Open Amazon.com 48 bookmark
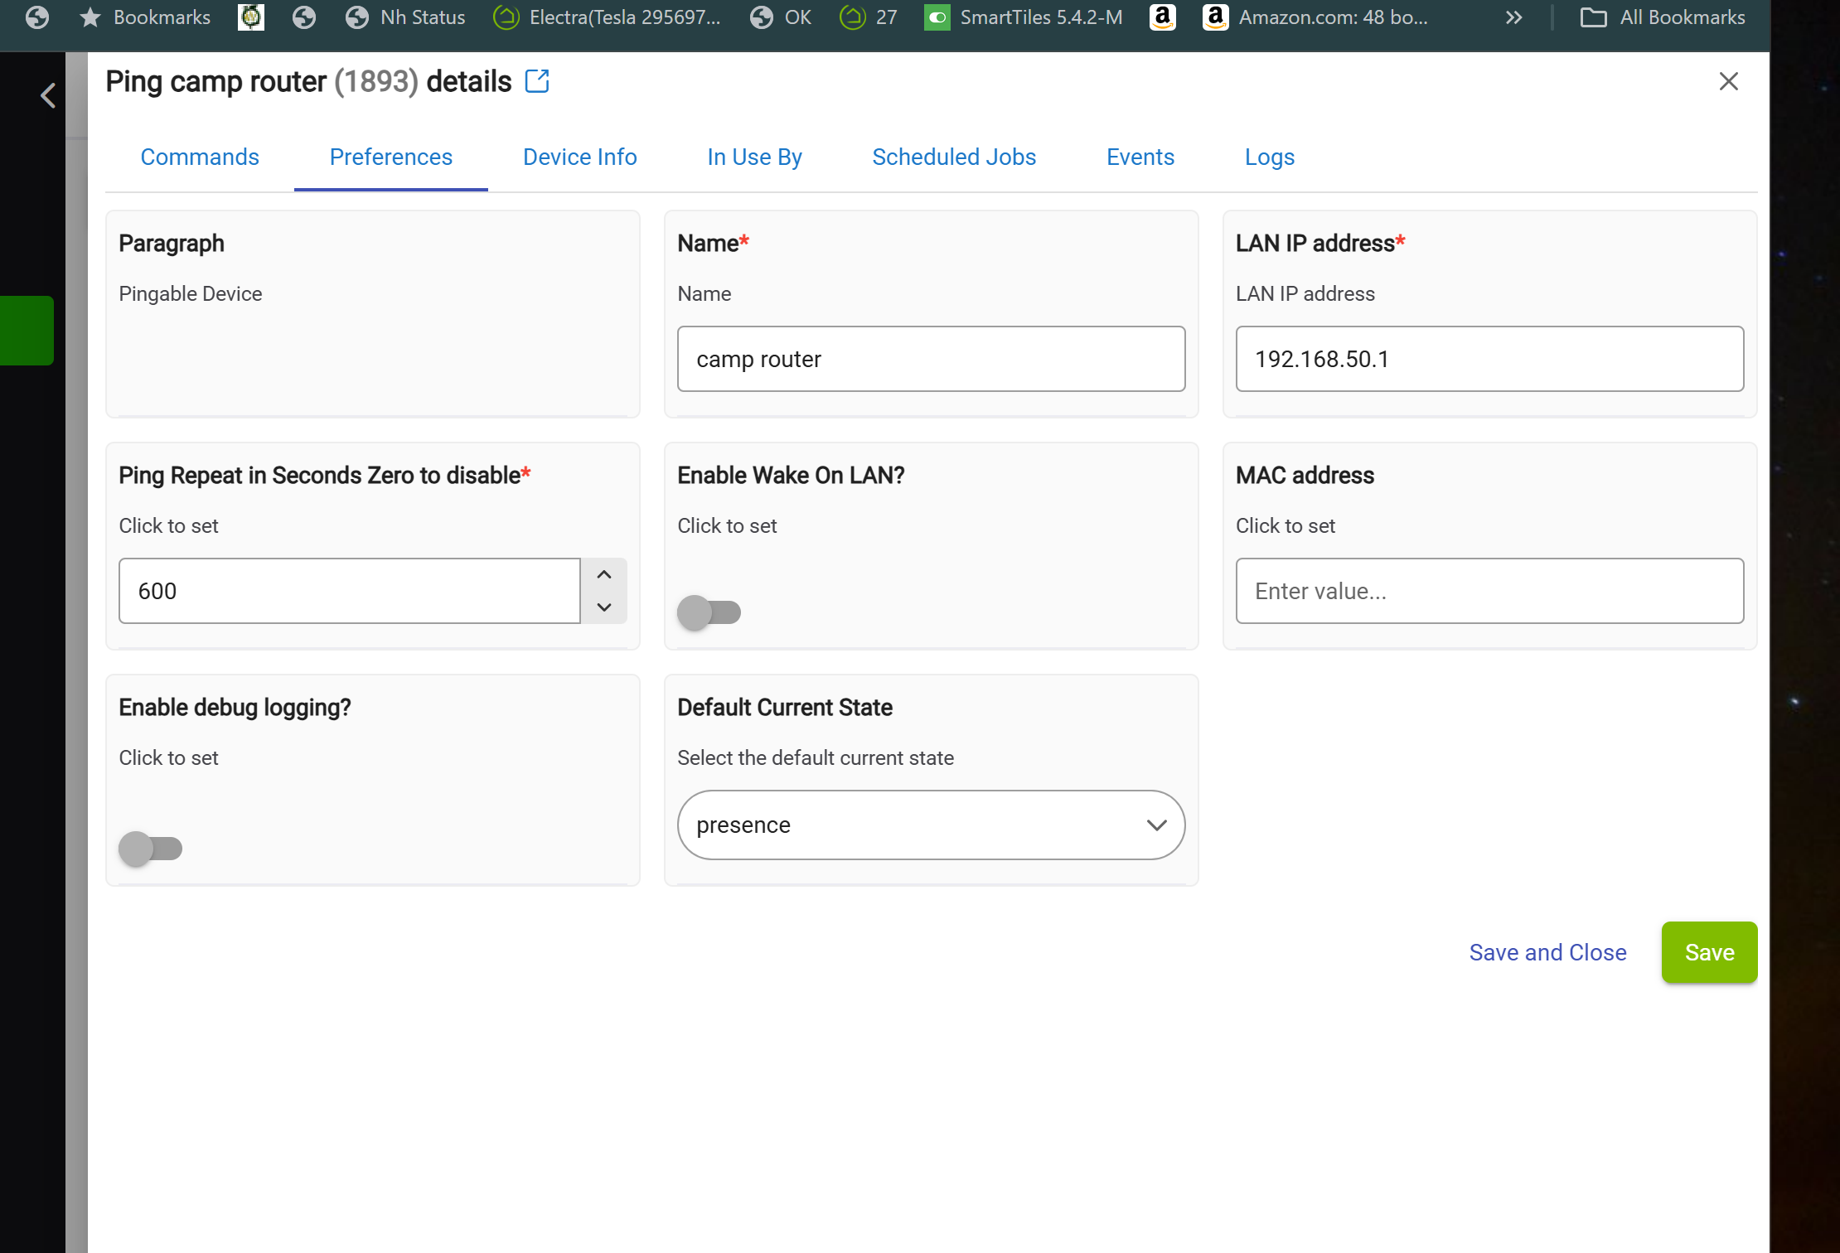1840x1253 pixels. (x=1315, y=17)
